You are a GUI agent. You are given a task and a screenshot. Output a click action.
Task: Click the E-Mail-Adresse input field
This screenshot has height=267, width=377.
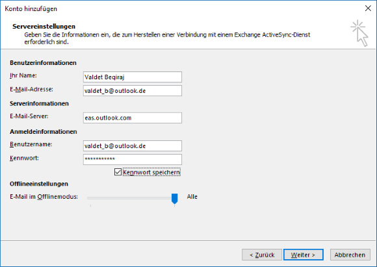[133, 90]
